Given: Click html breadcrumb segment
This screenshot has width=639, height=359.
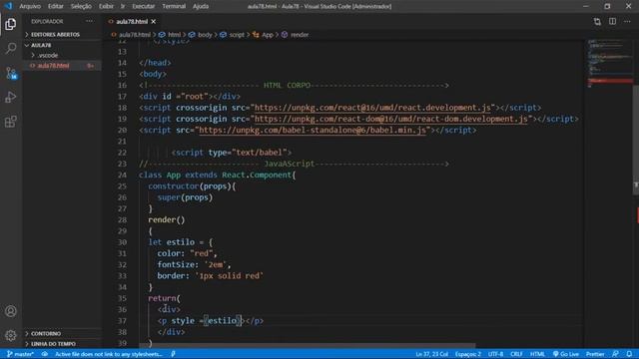Looking at the screenshot, I should (175, 35).
